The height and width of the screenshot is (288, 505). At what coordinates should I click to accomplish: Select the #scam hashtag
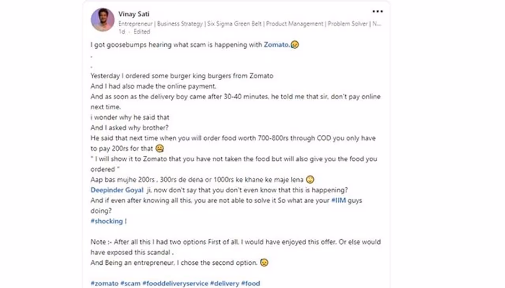[x=130, y=283]
